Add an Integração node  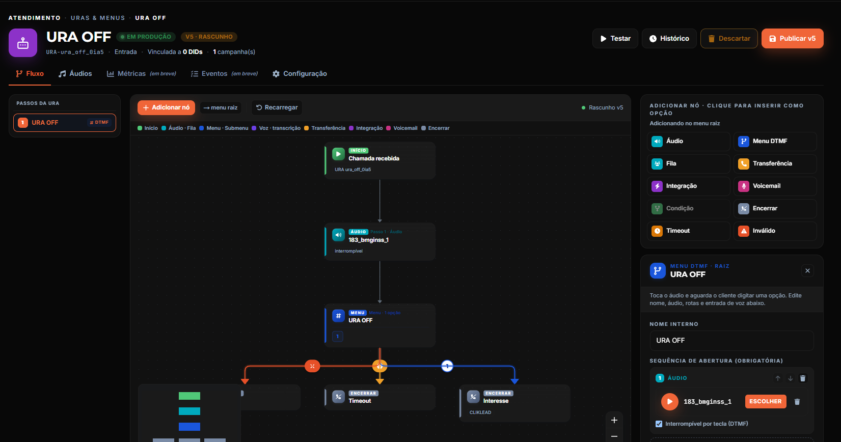click(x=688, y=186)
